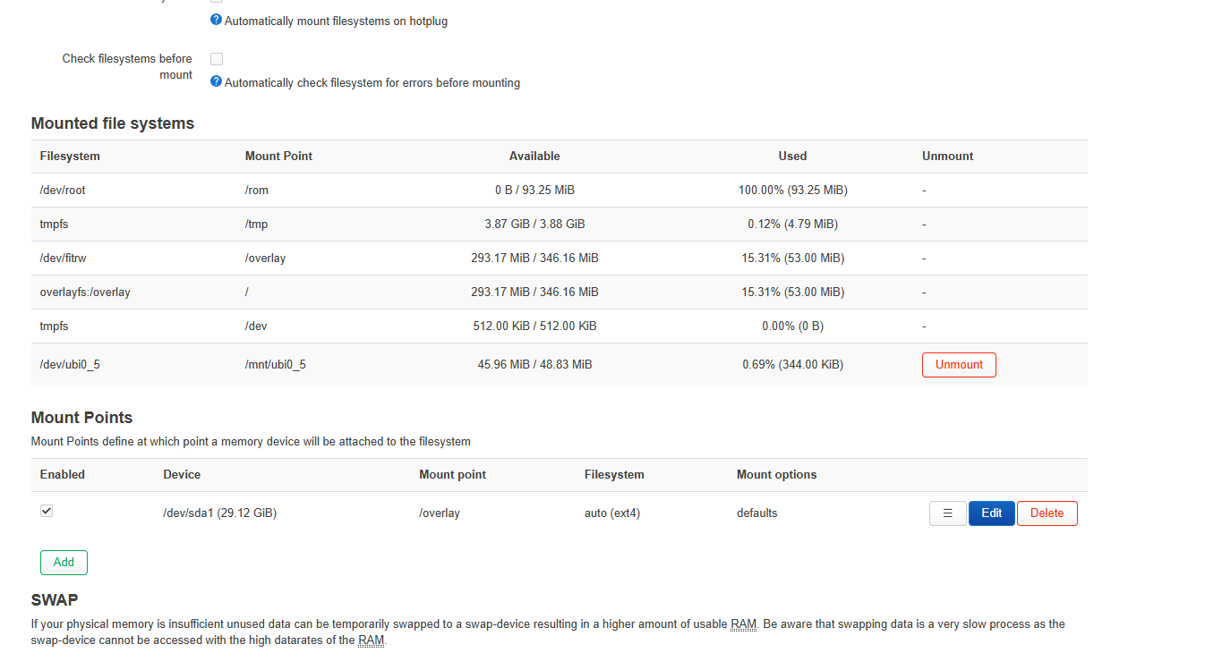The image size is (1205, 653).
Task: Click the /dev/fitrw filesystem entry
Action: [x=63, y=259]
